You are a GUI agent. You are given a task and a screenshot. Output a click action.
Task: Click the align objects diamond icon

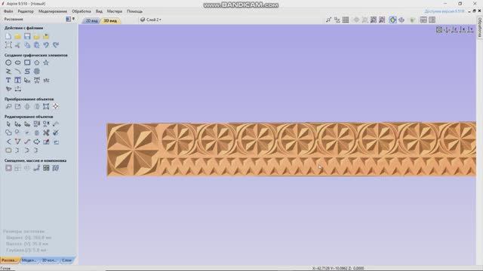(55, 107)
